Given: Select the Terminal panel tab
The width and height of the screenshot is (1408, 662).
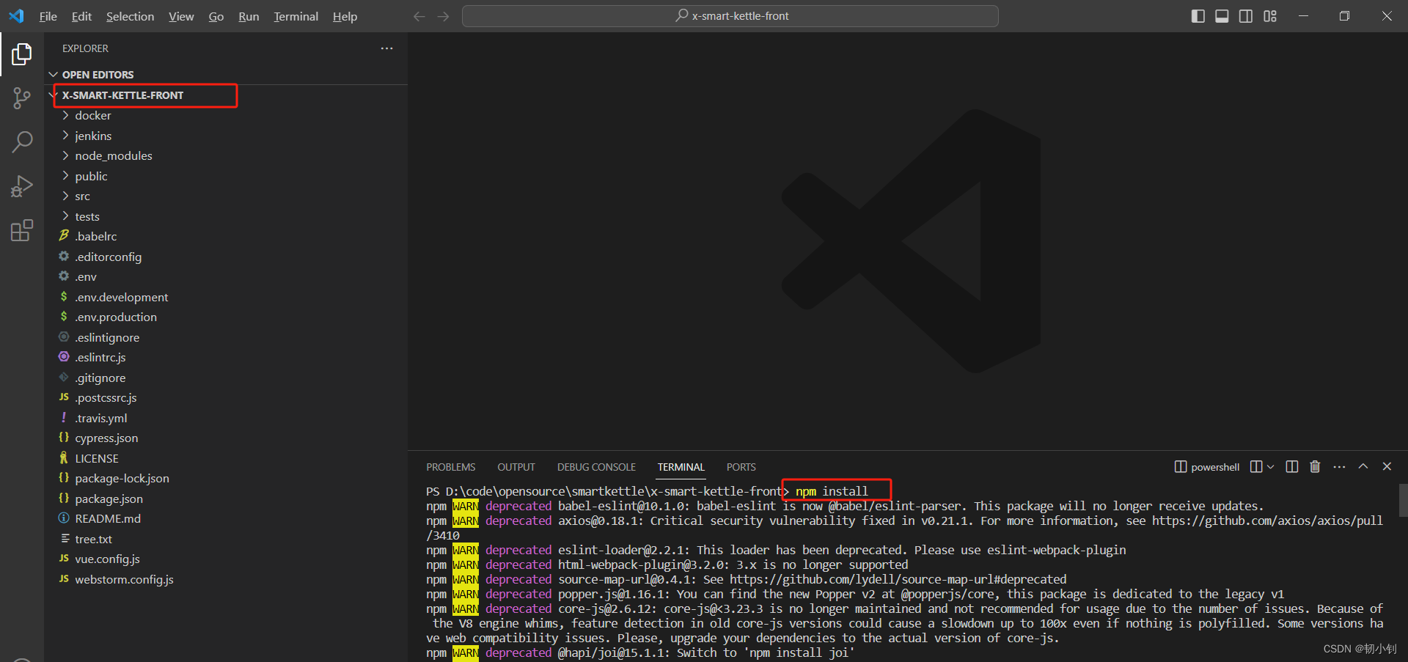Looking at the screenshot, I should [x=681, y=467].
